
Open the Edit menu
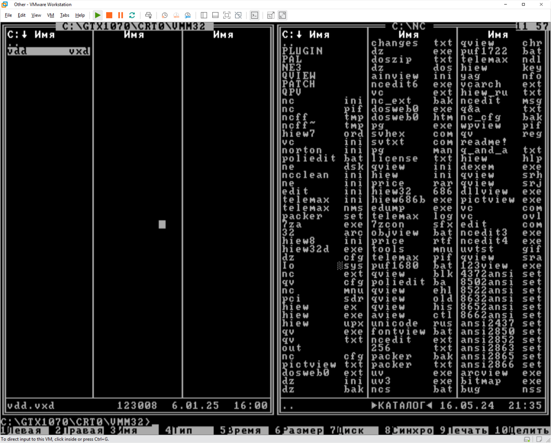click(x=21, y=15)
